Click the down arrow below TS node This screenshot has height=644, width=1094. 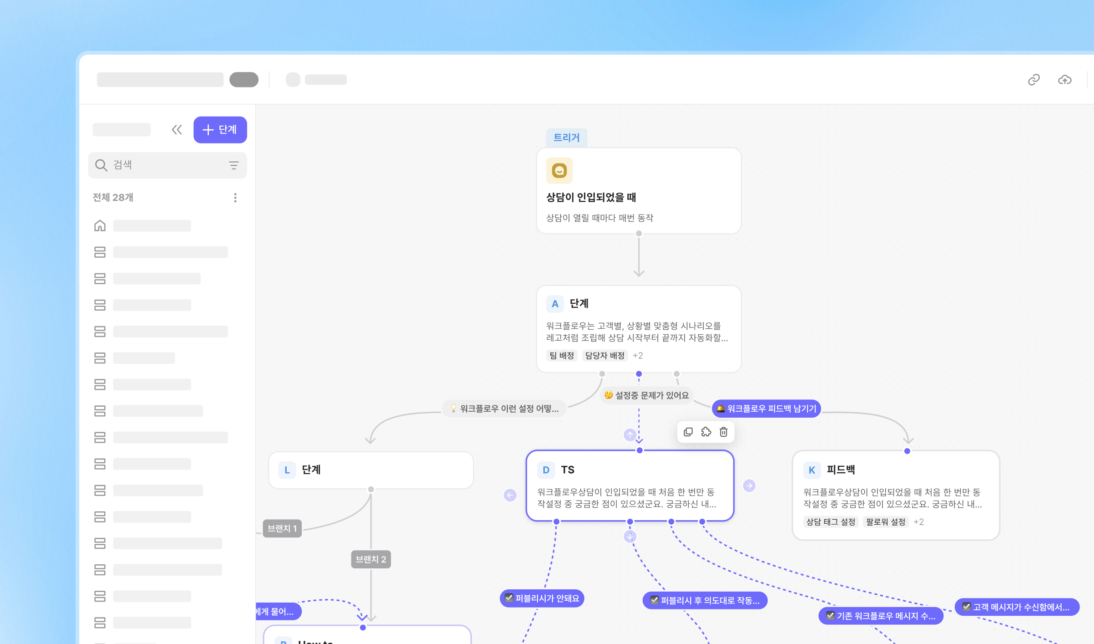pos(630,537)
